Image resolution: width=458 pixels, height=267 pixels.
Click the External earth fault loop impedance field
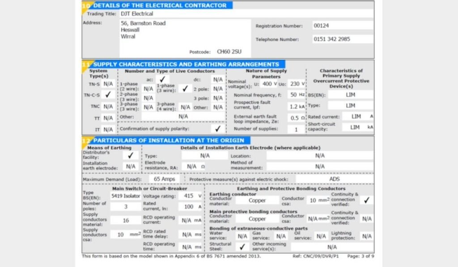297,118
